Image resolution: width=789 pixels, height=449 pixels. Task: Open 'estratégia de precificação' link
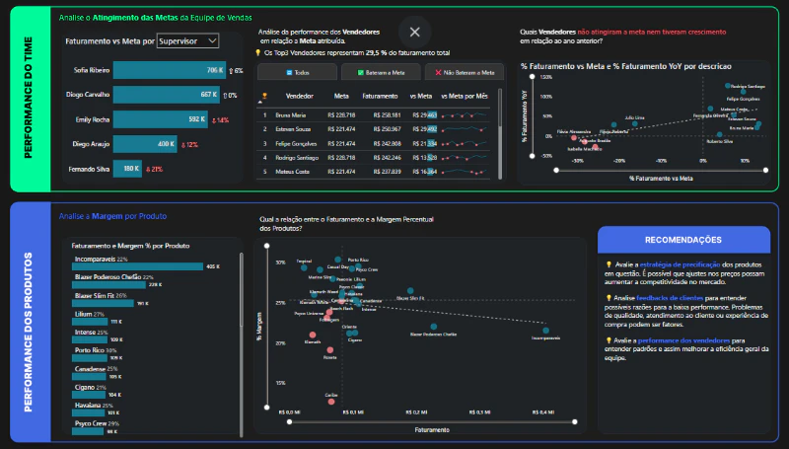(x=680, y=264)
